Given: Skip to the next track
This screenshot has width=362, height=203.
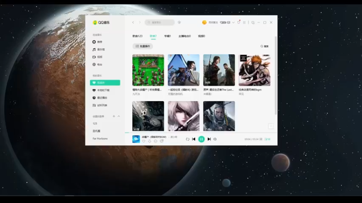Looking at the screenshot, I should click(209, 139).
